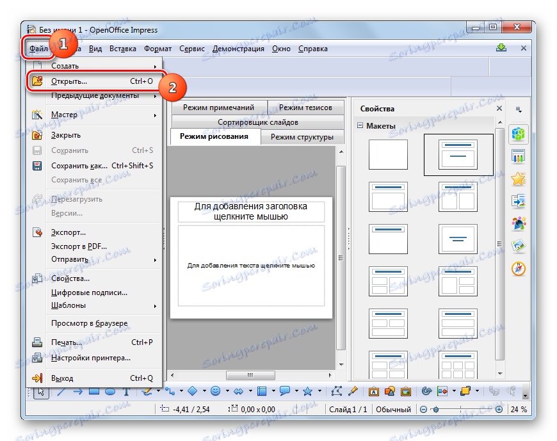Open the Navigator compass sidebar deck
557x441 pixels.
519,269
